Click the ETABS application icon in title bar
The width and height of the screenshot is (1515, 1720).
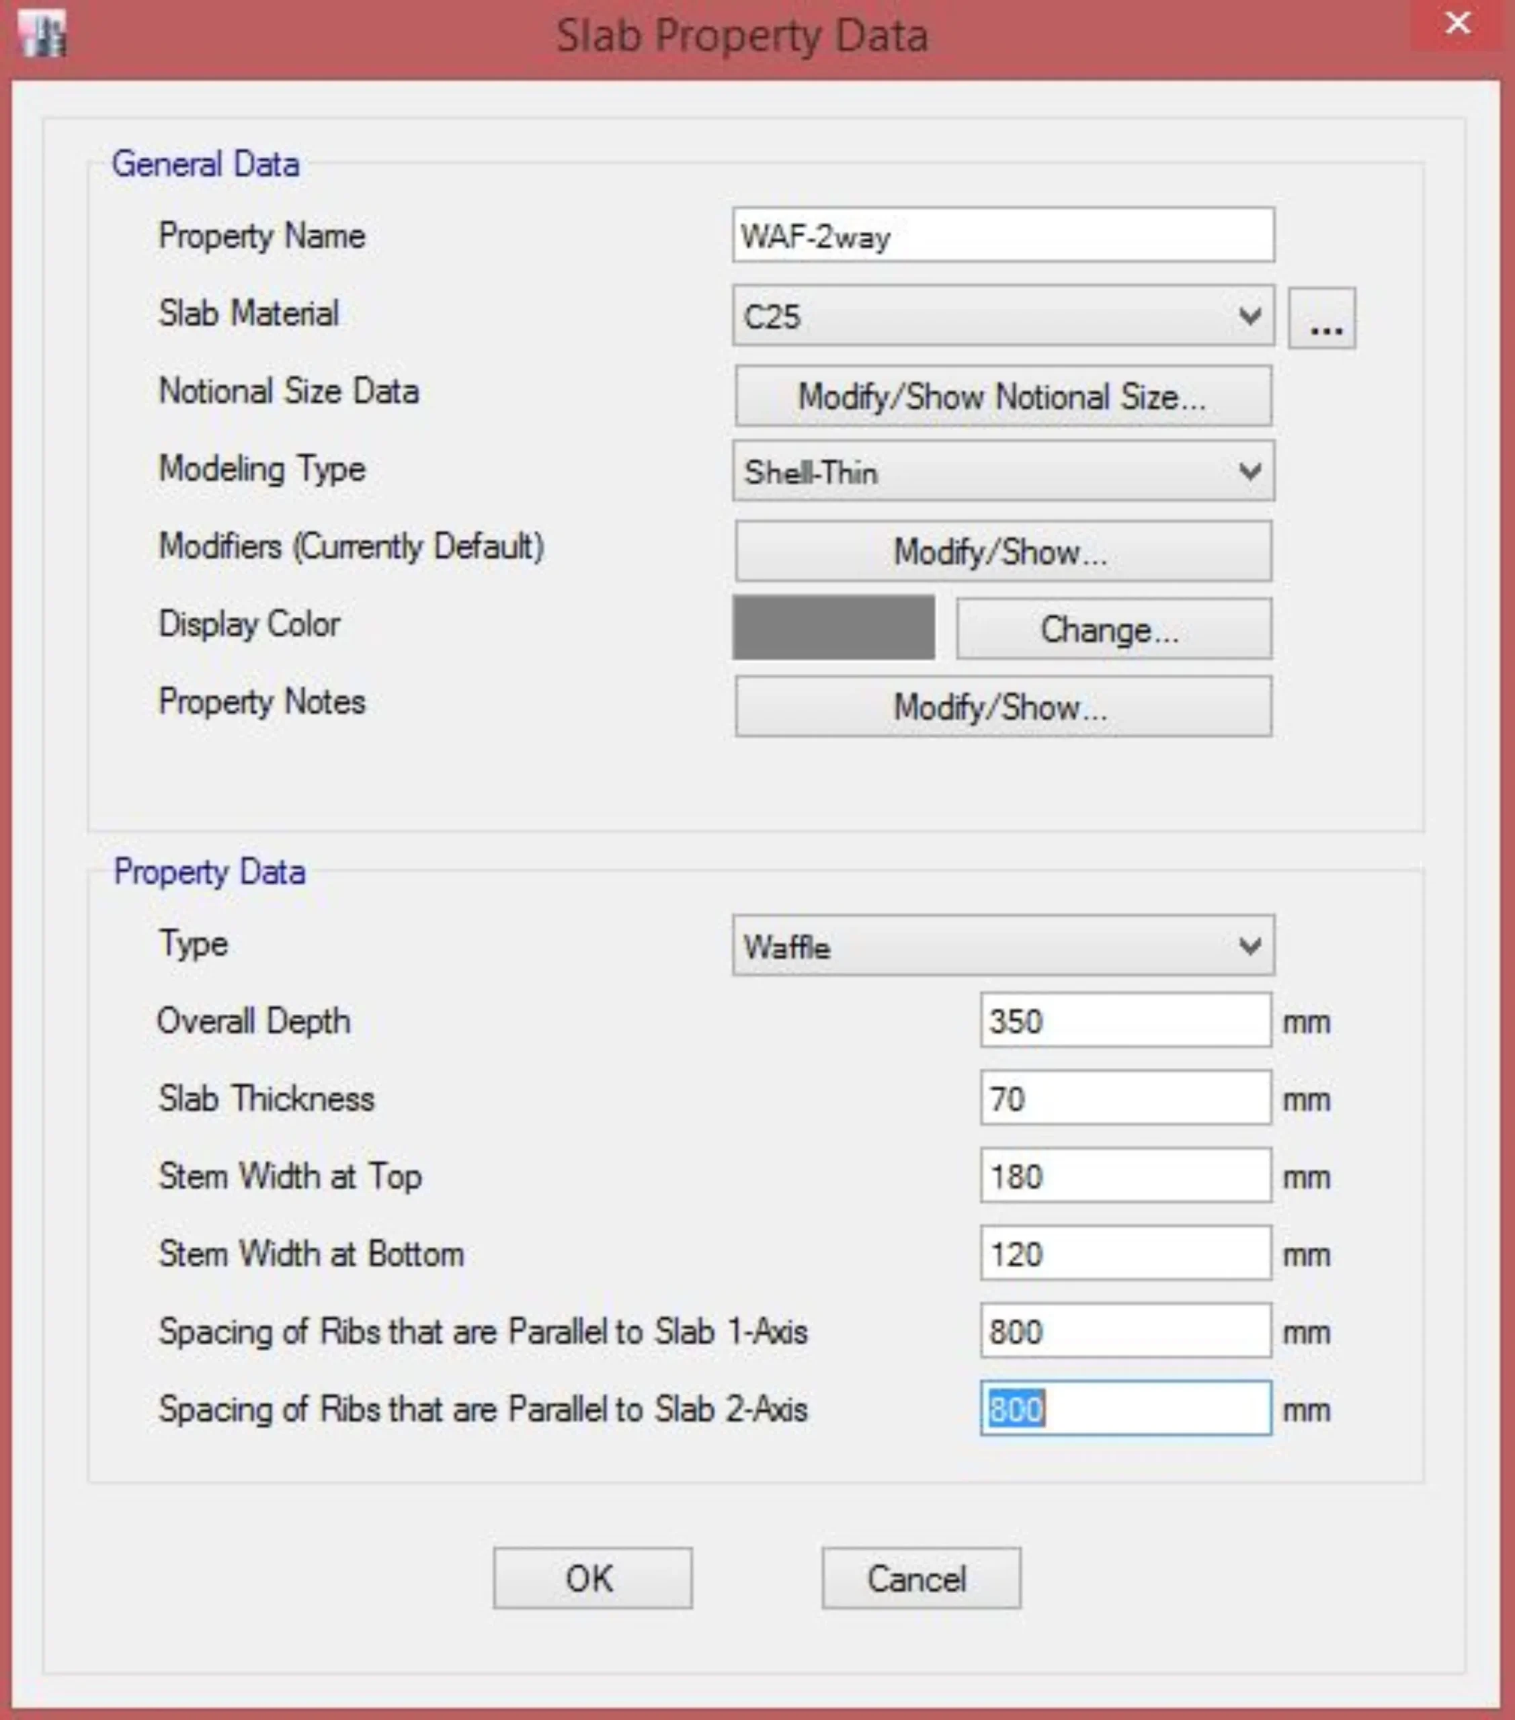click(42, 36)
